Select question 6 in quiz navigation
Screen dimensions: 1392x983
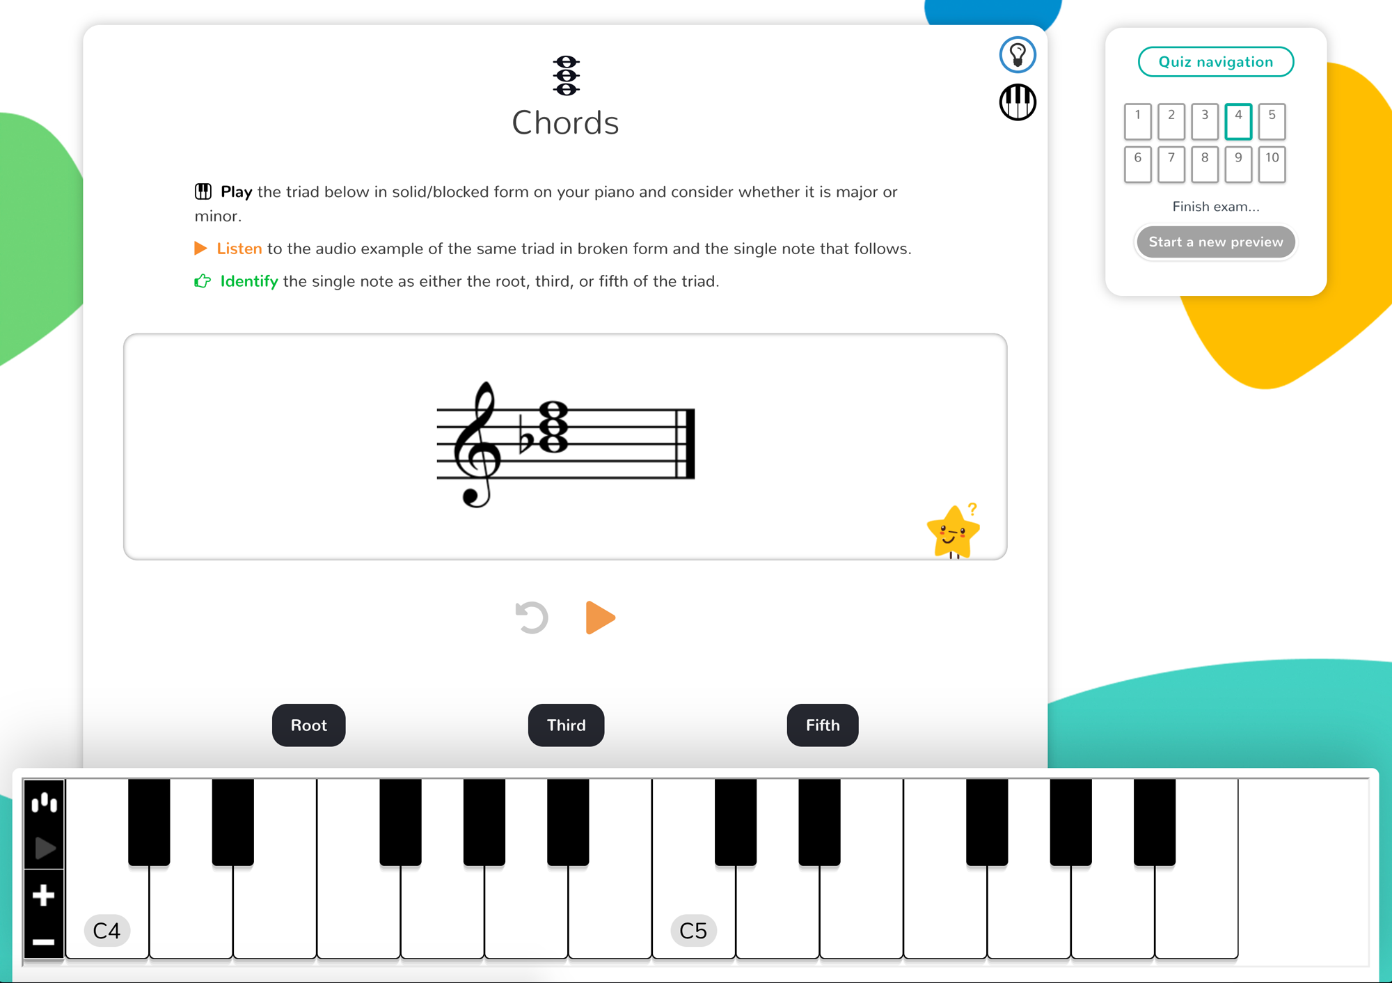[x=1138, y=157]
